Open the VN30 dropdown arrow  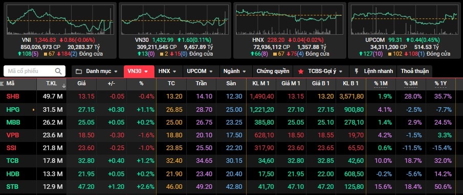click(x=150, y=71)
